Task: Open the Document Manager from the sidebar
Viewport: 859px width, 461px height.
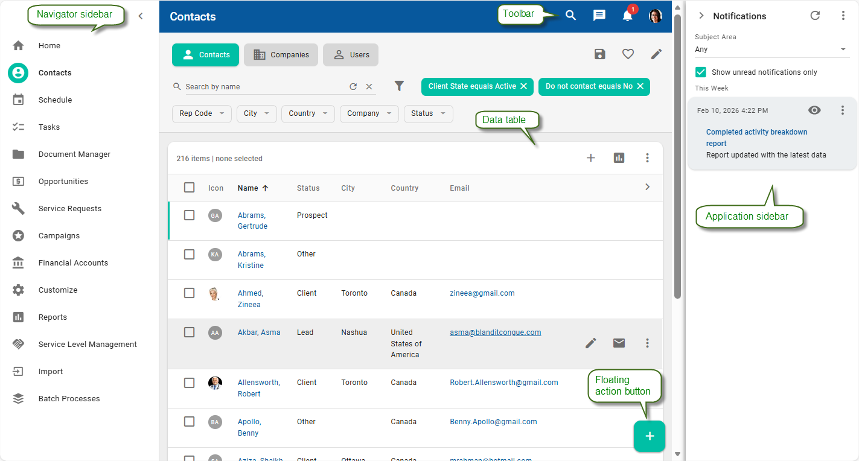Action: tap(74, 154)
